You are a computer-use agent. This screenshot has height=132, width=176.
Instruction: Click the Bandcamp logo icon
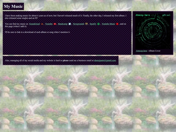click(x=70, y=24)
